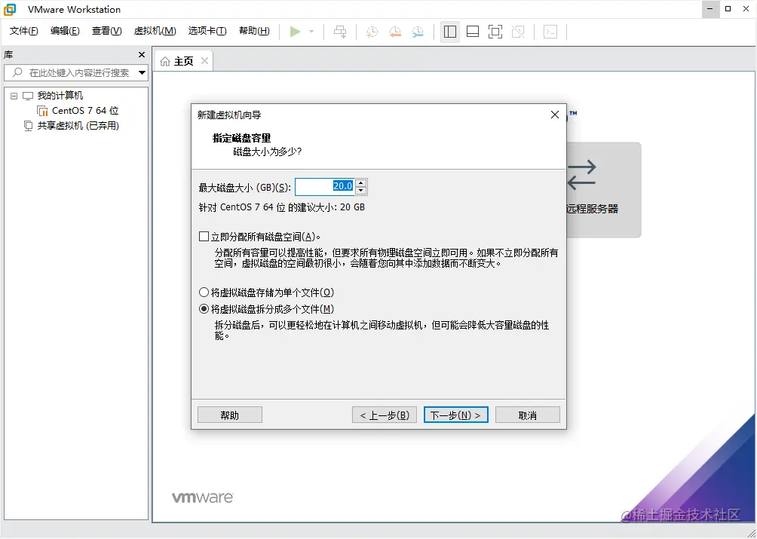Collapse the 我的计算机 tree node

pyautogui.click(x=14, y=96)
